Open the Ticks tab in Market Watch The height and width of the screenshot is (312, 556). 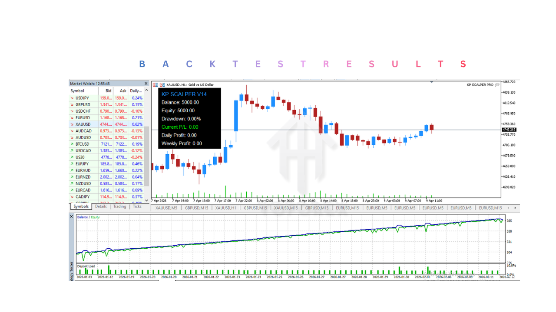pos(137,207)
